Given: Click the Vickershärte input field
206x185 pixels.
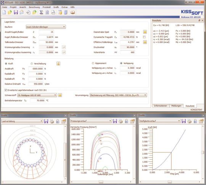Looking at the screenshot, I should (127, 52).
